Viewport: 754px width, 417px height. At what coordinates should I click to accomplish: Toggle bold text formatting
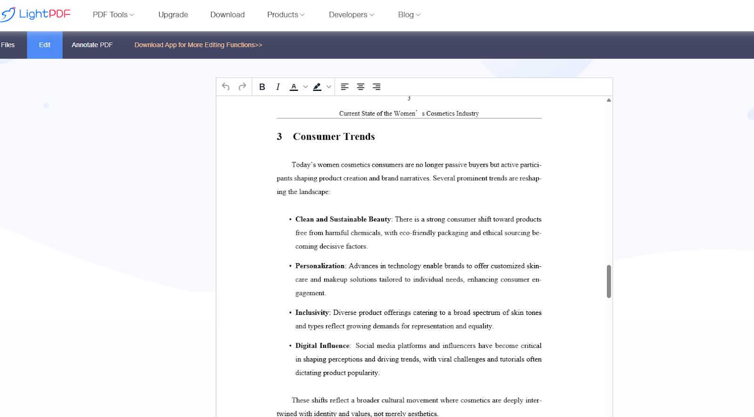pos(262,87)
